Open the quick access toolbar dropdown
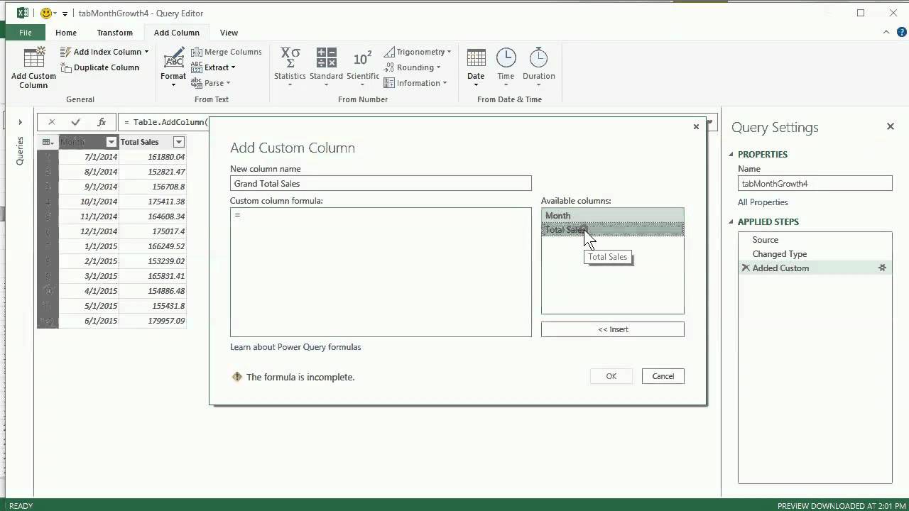 tap(65, 13)
